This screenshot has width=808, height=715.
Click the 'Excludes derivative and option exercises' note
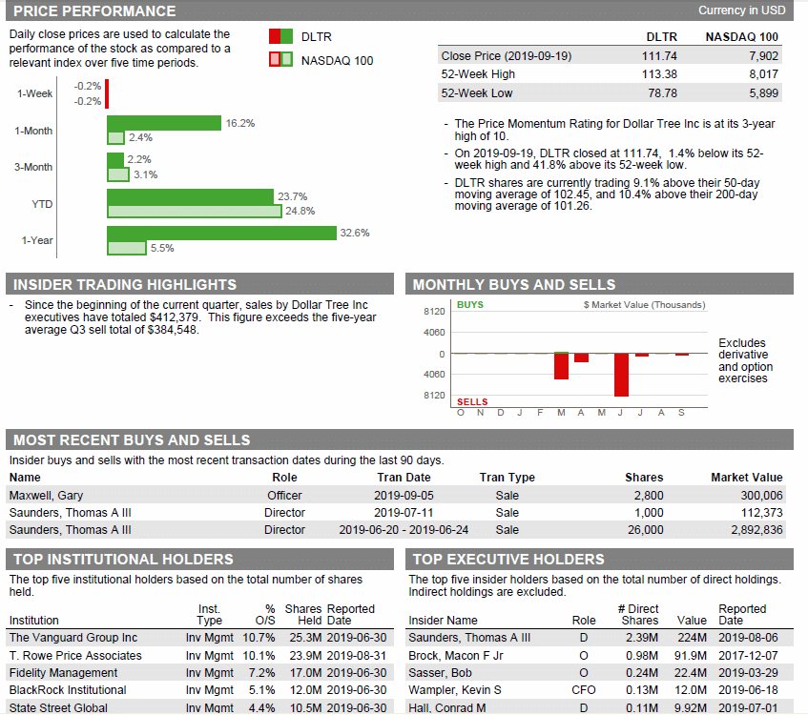[745, 360]
